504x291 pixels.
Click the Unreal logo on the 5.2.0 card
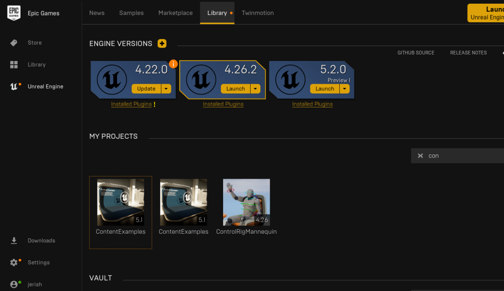point(290,80)
